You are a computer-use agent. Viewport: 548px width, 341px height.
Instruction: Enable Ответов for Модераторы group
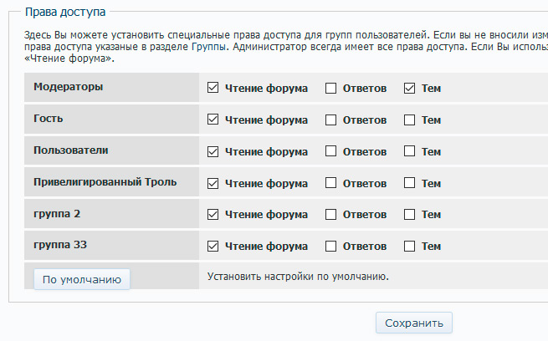pyautogui.click(x=330, y=88)
